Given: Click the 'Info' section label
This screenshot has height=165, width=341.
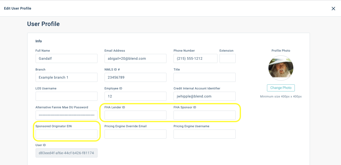Looking at the screenshot, I should pos(39,41).
